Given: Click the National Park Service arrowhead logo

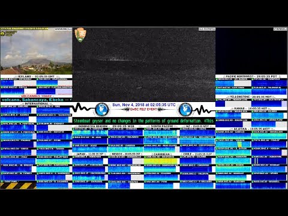Looking at the screenshot, I should (x=80, y=35).
